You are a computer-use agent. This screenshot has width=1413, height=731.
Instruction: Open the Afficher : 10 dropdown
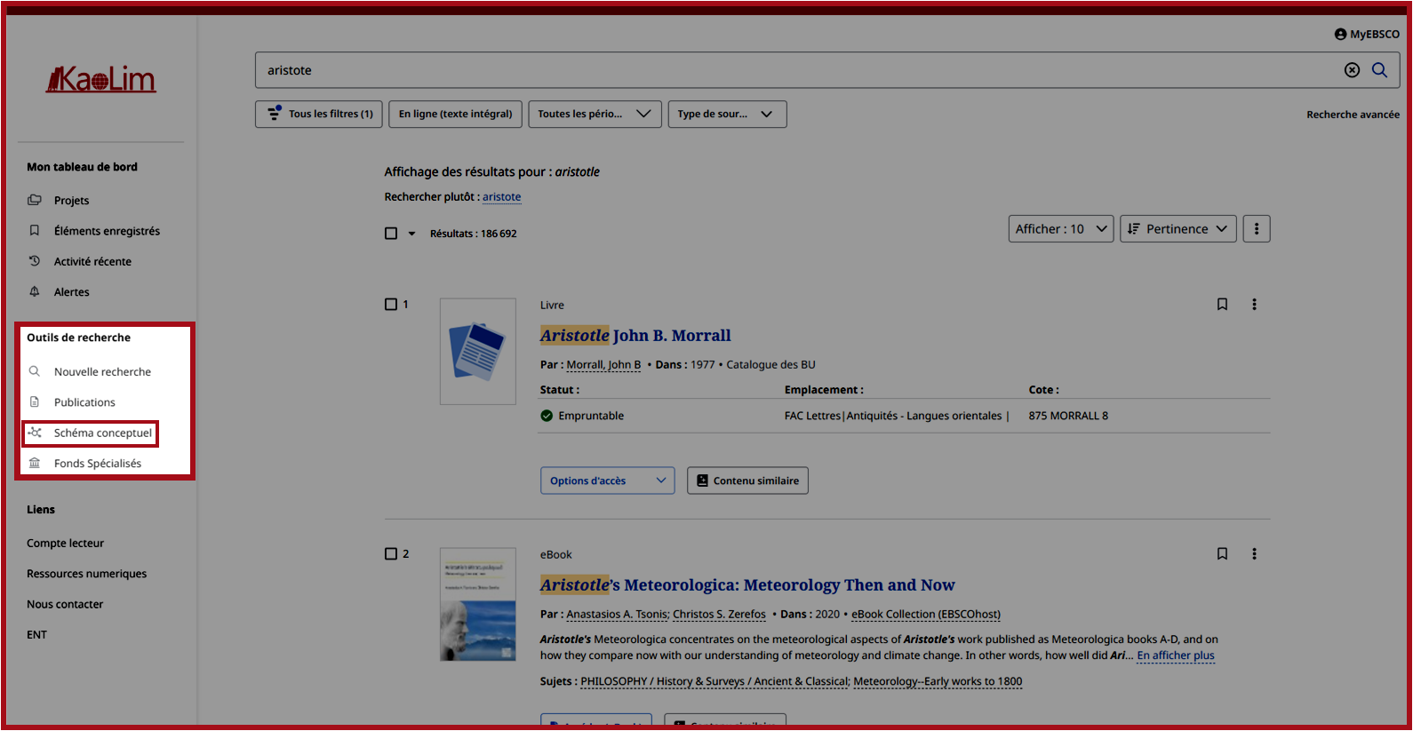[x=1060, y=229]
